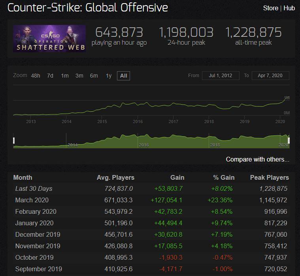300x276 pixels.
Task: Set chart zoom to 7d
Action: coord(50,76)
